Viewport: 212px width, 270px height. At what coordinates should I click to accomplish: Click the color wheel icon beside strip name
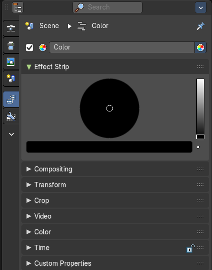coord(43,48)
